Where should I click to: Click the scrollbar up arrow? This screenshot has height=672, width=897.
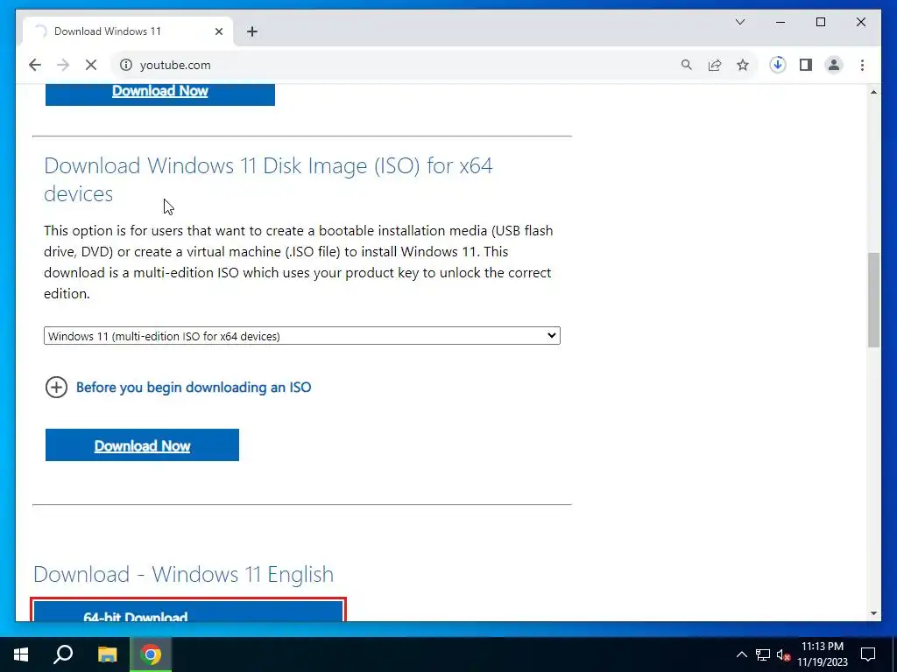[x=873, y=92]
